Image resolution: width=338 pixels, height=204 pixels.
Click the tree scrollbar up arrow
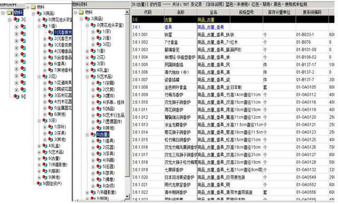[x=127, y=12]
